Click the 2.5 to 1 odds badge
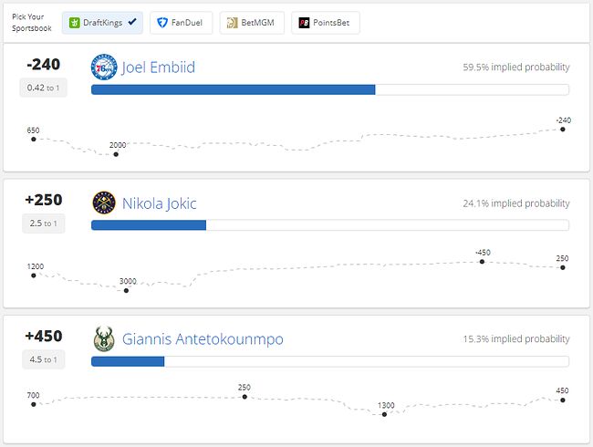The height and width of the screenshot is (447, 593). 44,223
